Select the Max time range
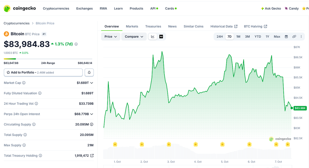 (x=277, y=36)
